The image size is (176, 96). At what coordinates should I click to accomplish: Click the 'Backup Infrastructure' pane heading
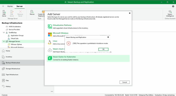point(12,23)
